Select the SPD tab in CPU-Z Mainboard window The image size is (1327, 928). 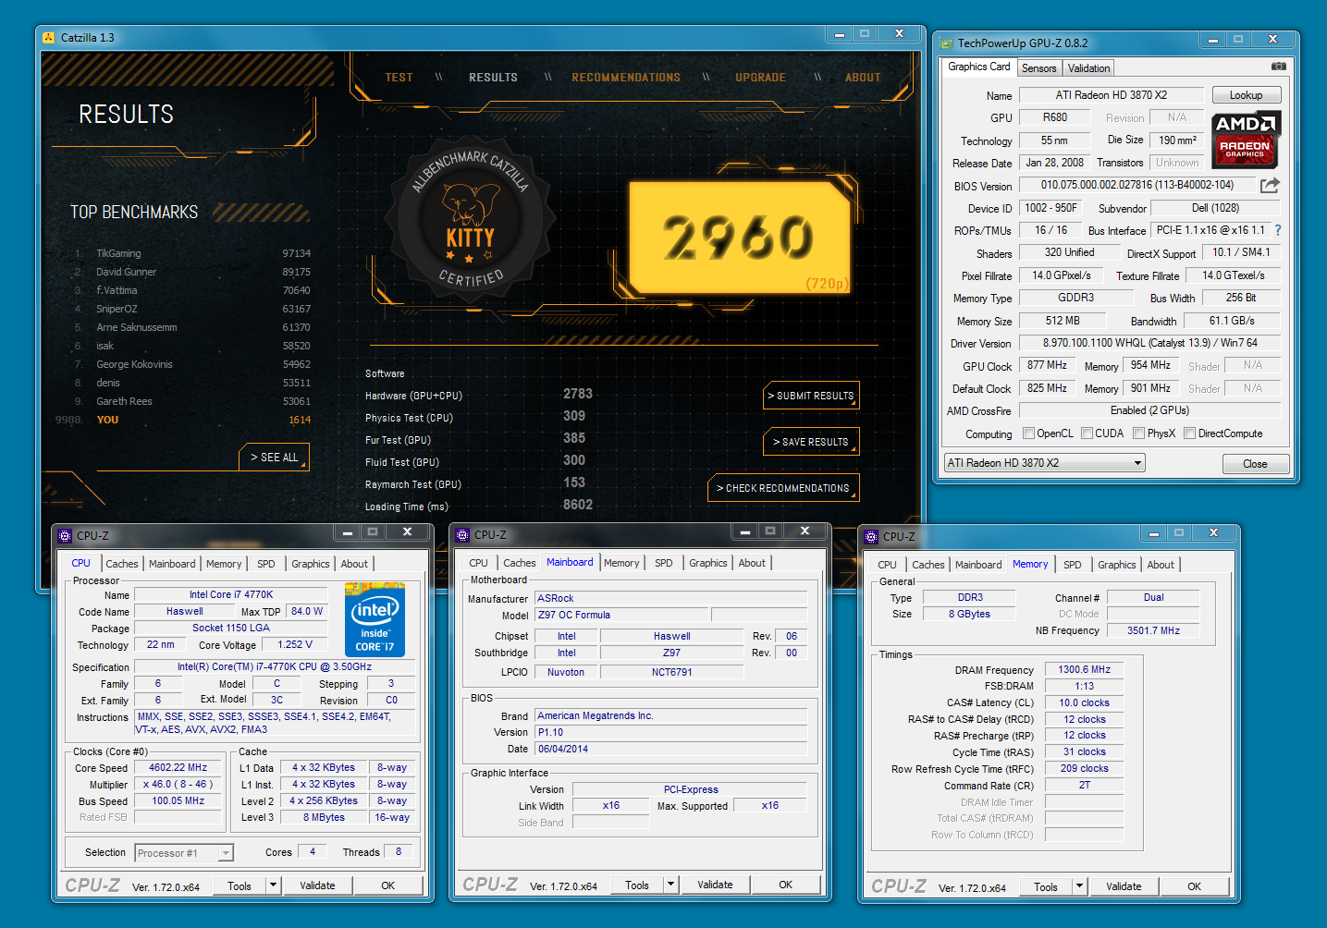coord(664,563)
